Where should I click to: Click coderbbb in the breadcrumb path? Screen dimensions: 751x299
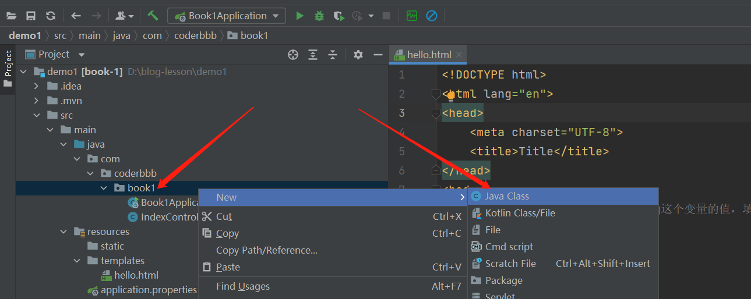pyautogui.click(x=195, y=35)
